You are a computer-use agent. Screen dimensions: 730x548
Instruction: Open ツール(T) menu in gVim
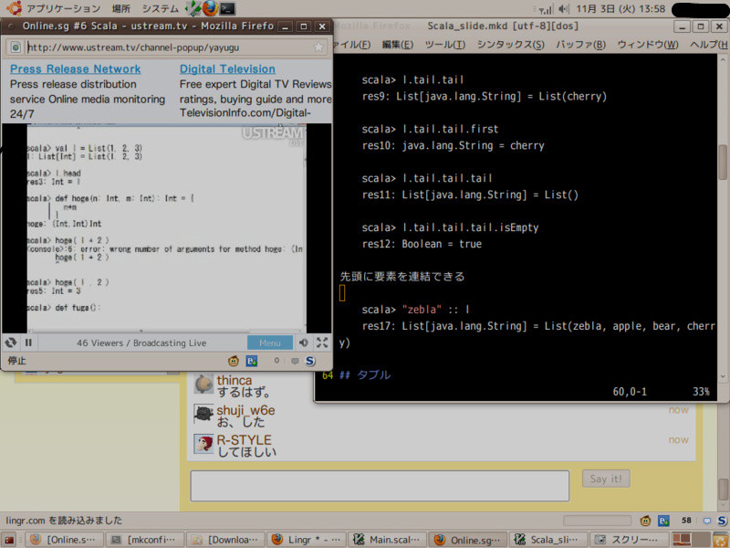pyautogui.click(x=445, y=45)
